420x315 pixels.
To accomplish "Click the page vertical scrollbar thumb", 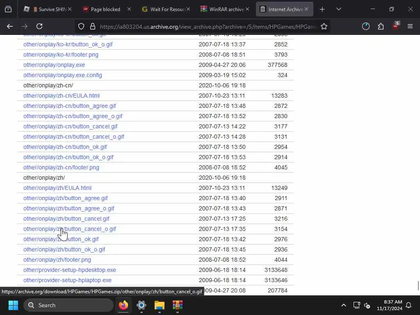I will pos(418,285).
